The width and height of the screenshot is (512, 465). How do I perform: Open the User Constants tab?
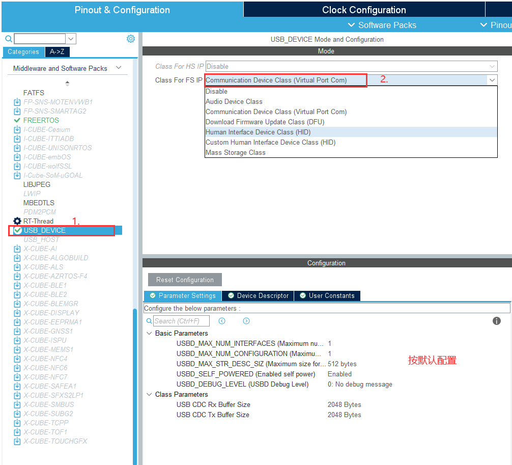(327, 296)
